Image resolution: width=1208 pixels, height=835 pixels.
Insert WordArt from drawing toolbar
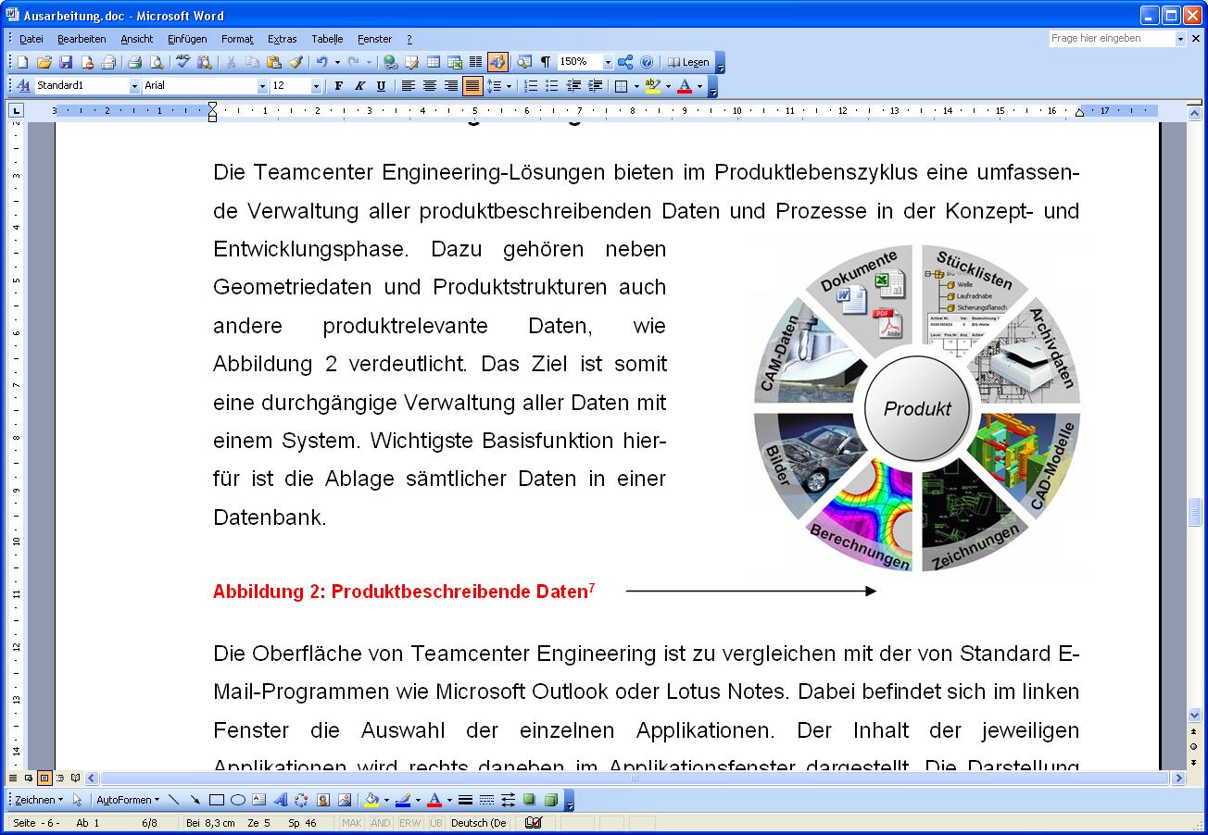click(280, 800)
